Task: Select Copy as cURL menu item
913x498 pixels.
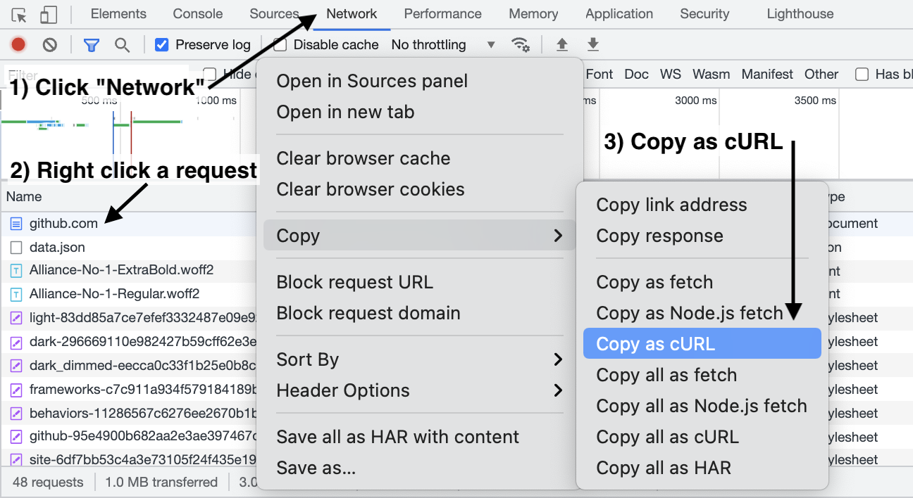Action: click(x=702, y=344)
